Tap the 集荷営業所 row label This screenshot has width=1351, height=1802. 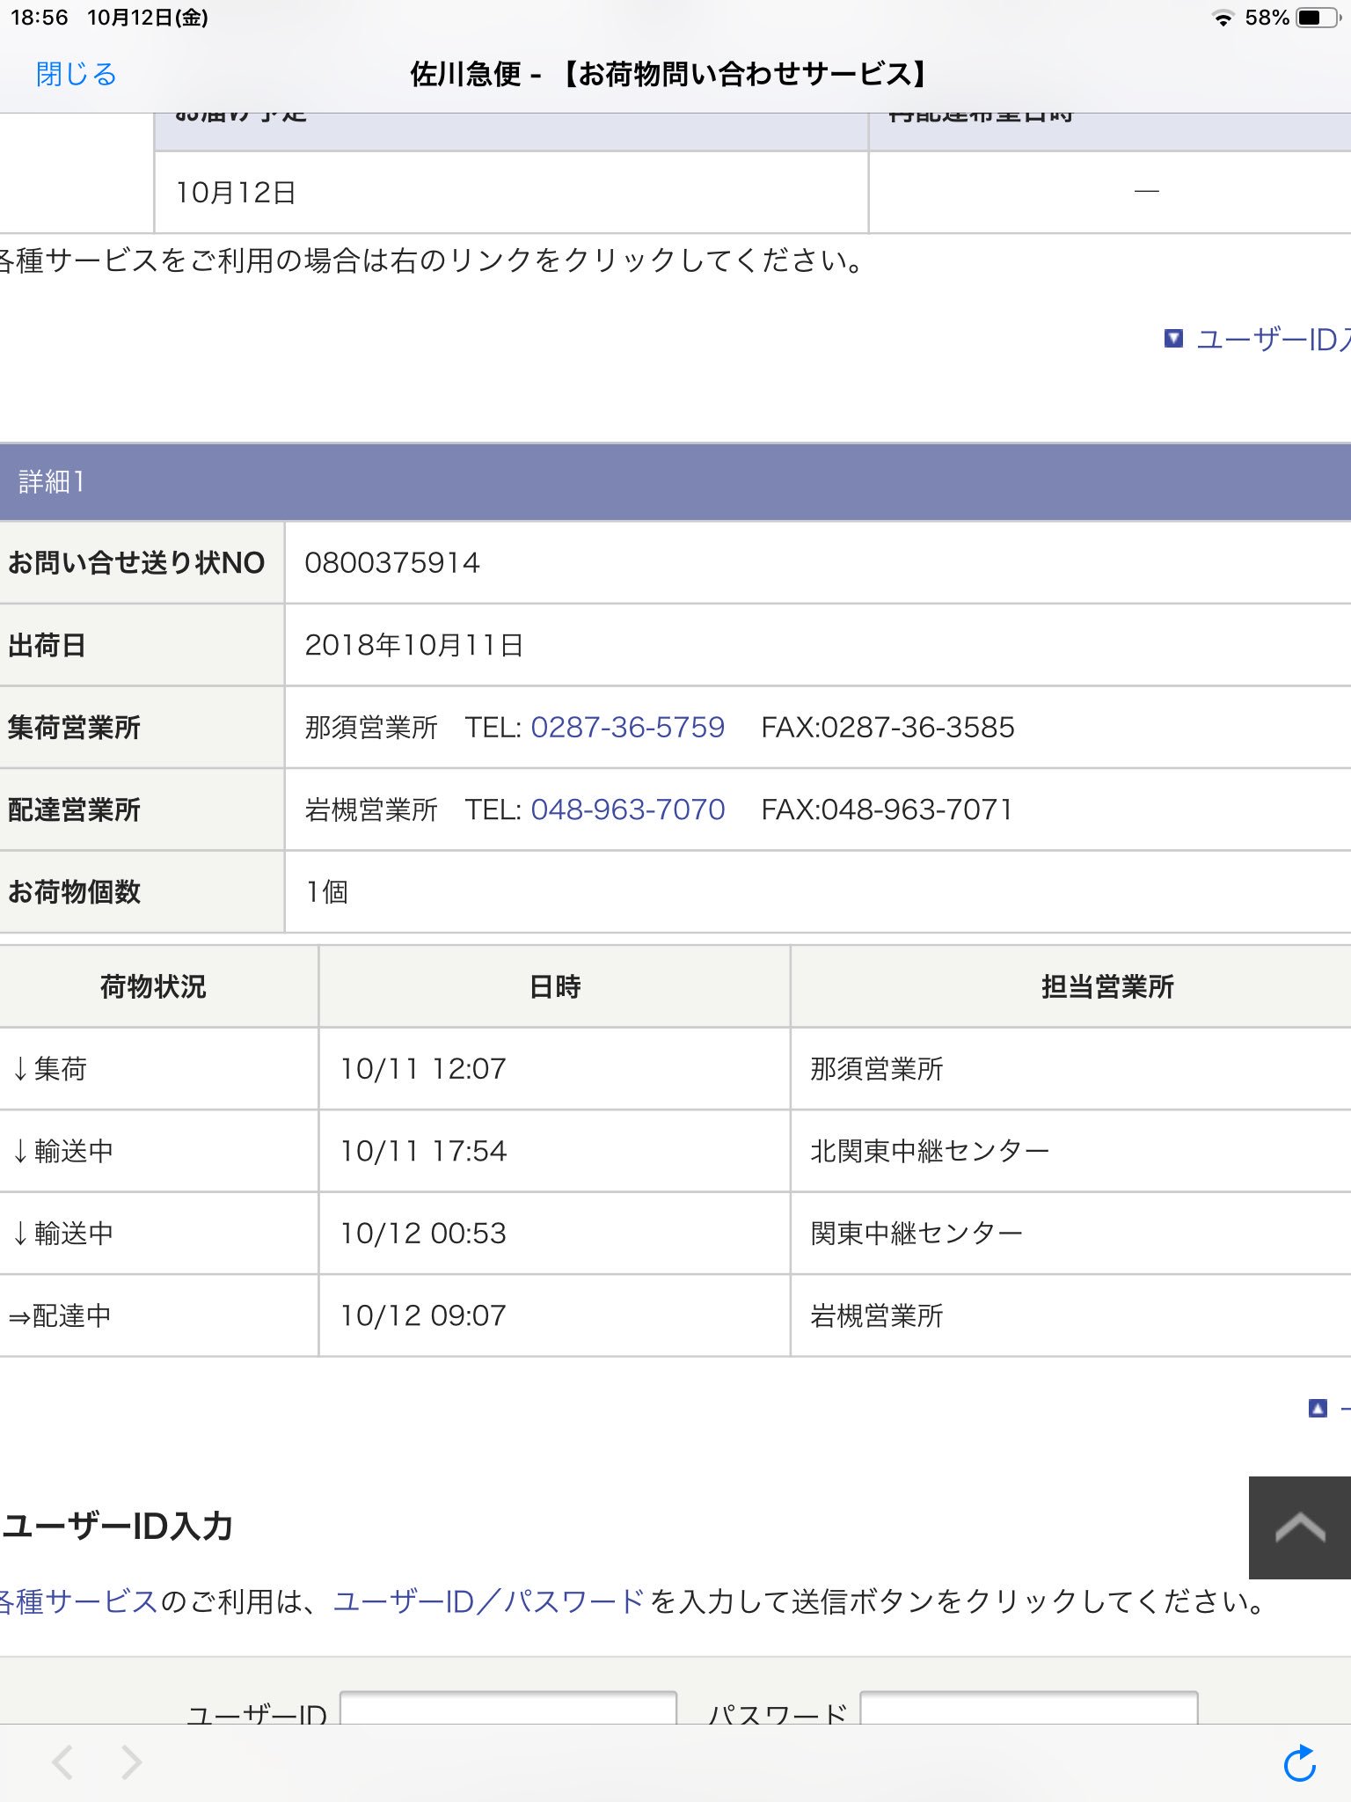click(x=74, y=728)
